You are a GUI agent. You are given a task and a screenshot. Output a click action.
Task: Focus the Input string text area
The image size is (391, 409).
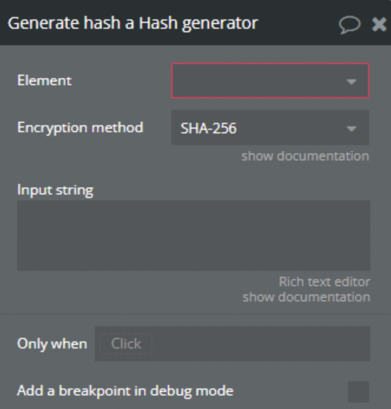(x=193, y=235)
